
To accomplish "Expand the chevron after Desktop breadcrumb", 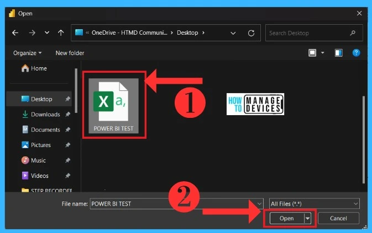I will coord(203,32).
